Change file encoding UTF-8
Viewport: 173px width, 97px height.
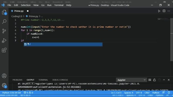pos(139,93)
